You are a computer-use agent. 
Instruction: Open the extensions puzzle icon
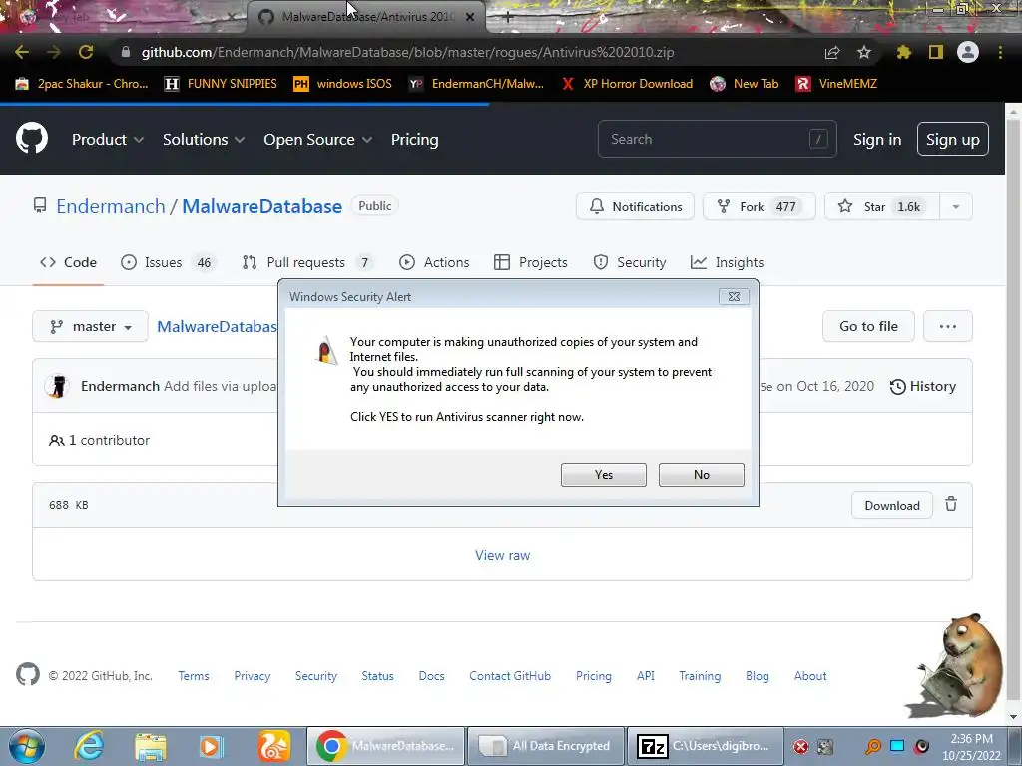pyautogui.click(x=904, y=52)
